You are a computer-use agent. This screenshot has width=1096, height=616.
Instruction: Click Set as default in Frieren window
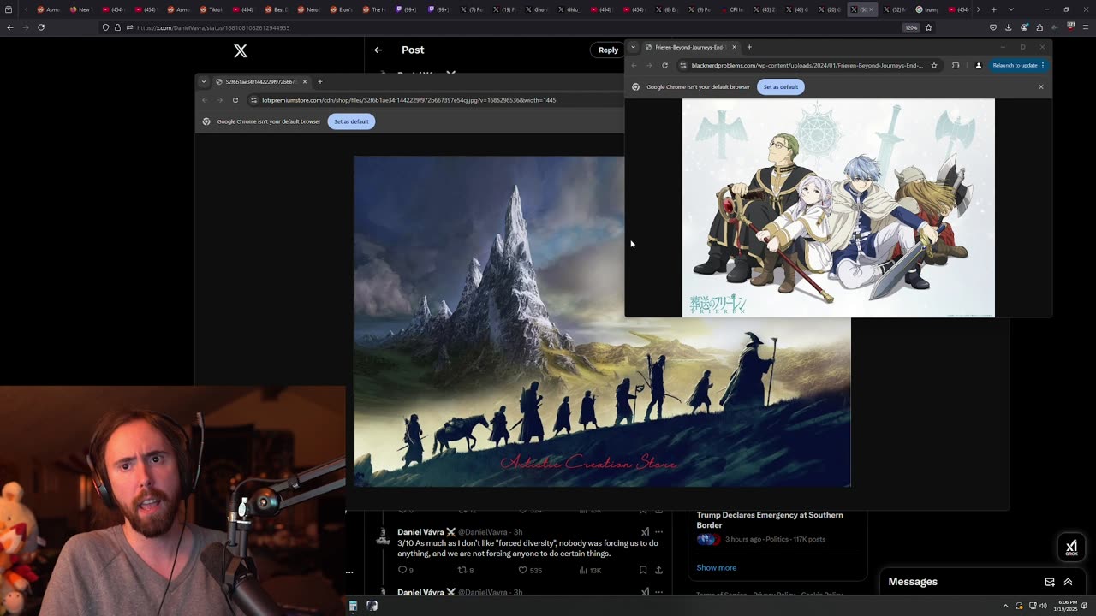pos(780,86)
